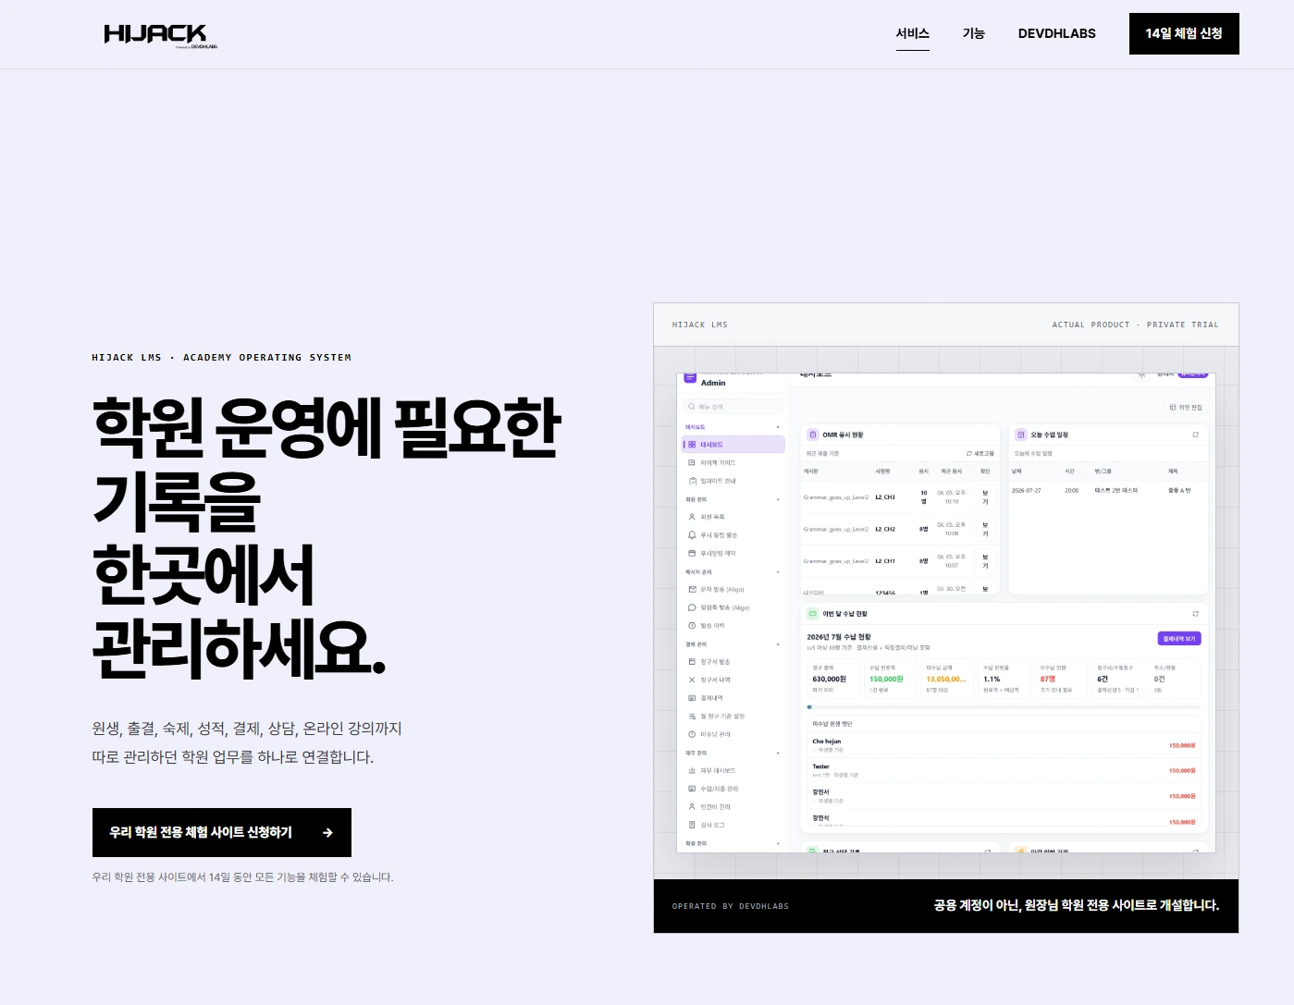Click the 이번 달 수납 현황 refresh icon
1294x1005 pixels.
pos(1195,614)
